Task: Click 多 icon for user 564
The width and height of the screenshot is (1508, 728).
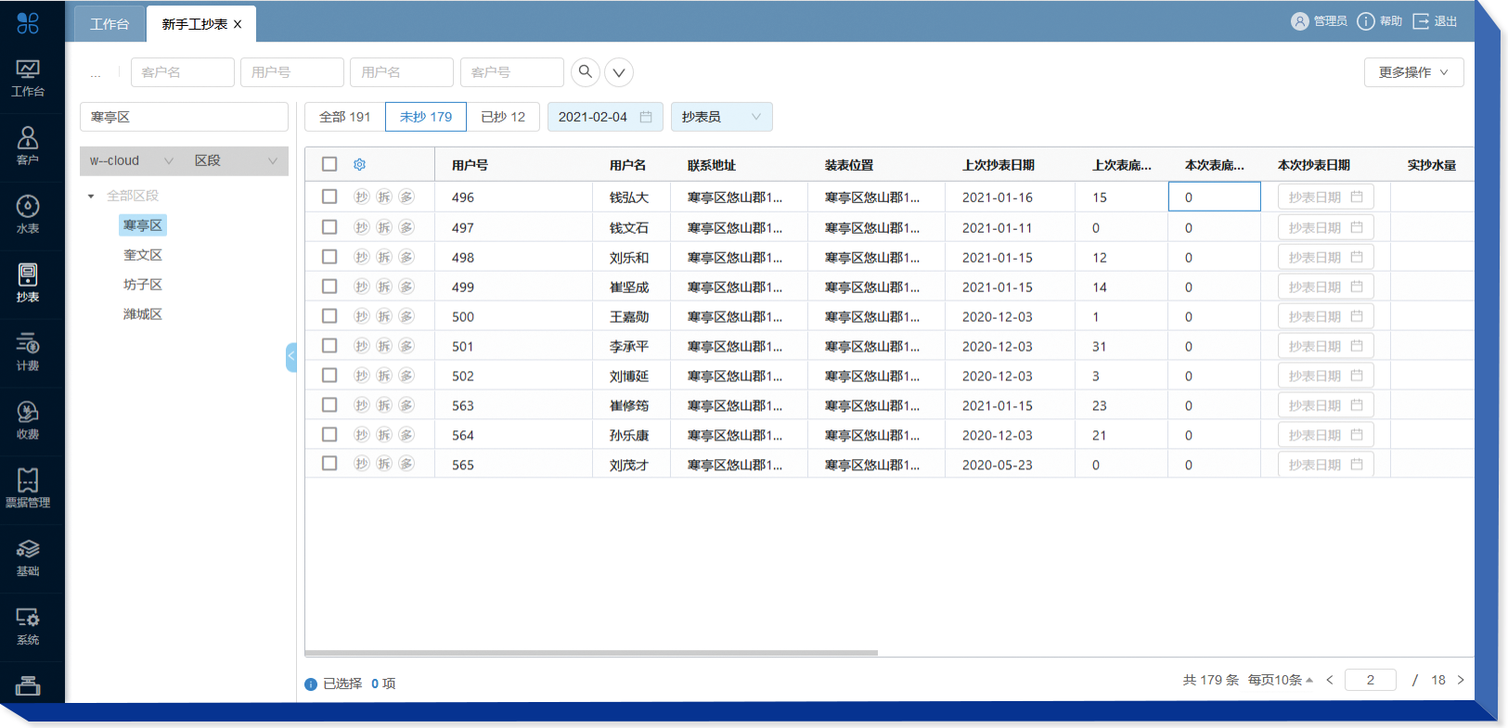Action: coord(406,435)
